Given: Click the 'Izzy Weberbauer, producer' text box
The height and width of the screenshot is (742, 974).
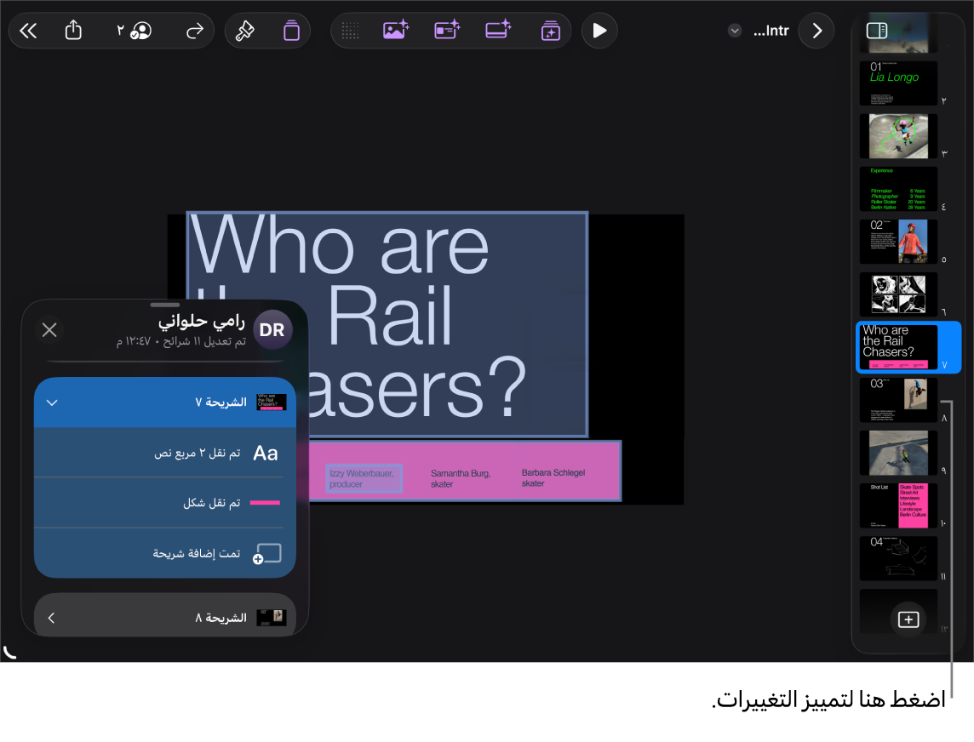Looking at the screenshot, I should [364, 478].
